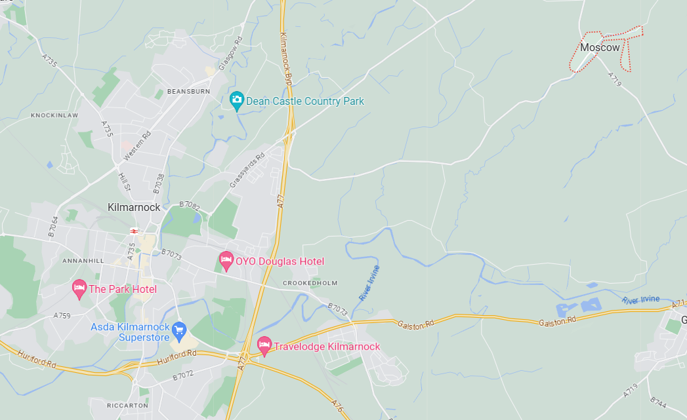
Task: Select the Moscow village label
Action: [600, 47]
